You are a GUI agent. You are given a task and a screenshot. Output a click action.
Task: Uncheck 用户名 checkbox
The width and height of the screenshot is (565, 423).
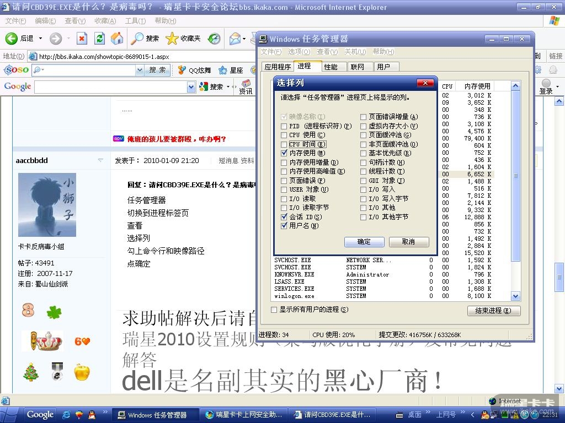tap(284, 226)
